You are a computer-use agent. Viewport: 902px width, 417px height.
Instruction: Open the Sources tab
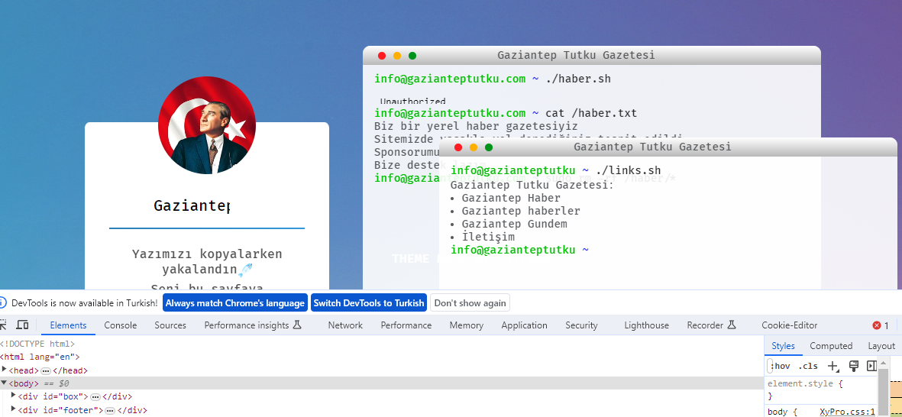pos(170,325)
